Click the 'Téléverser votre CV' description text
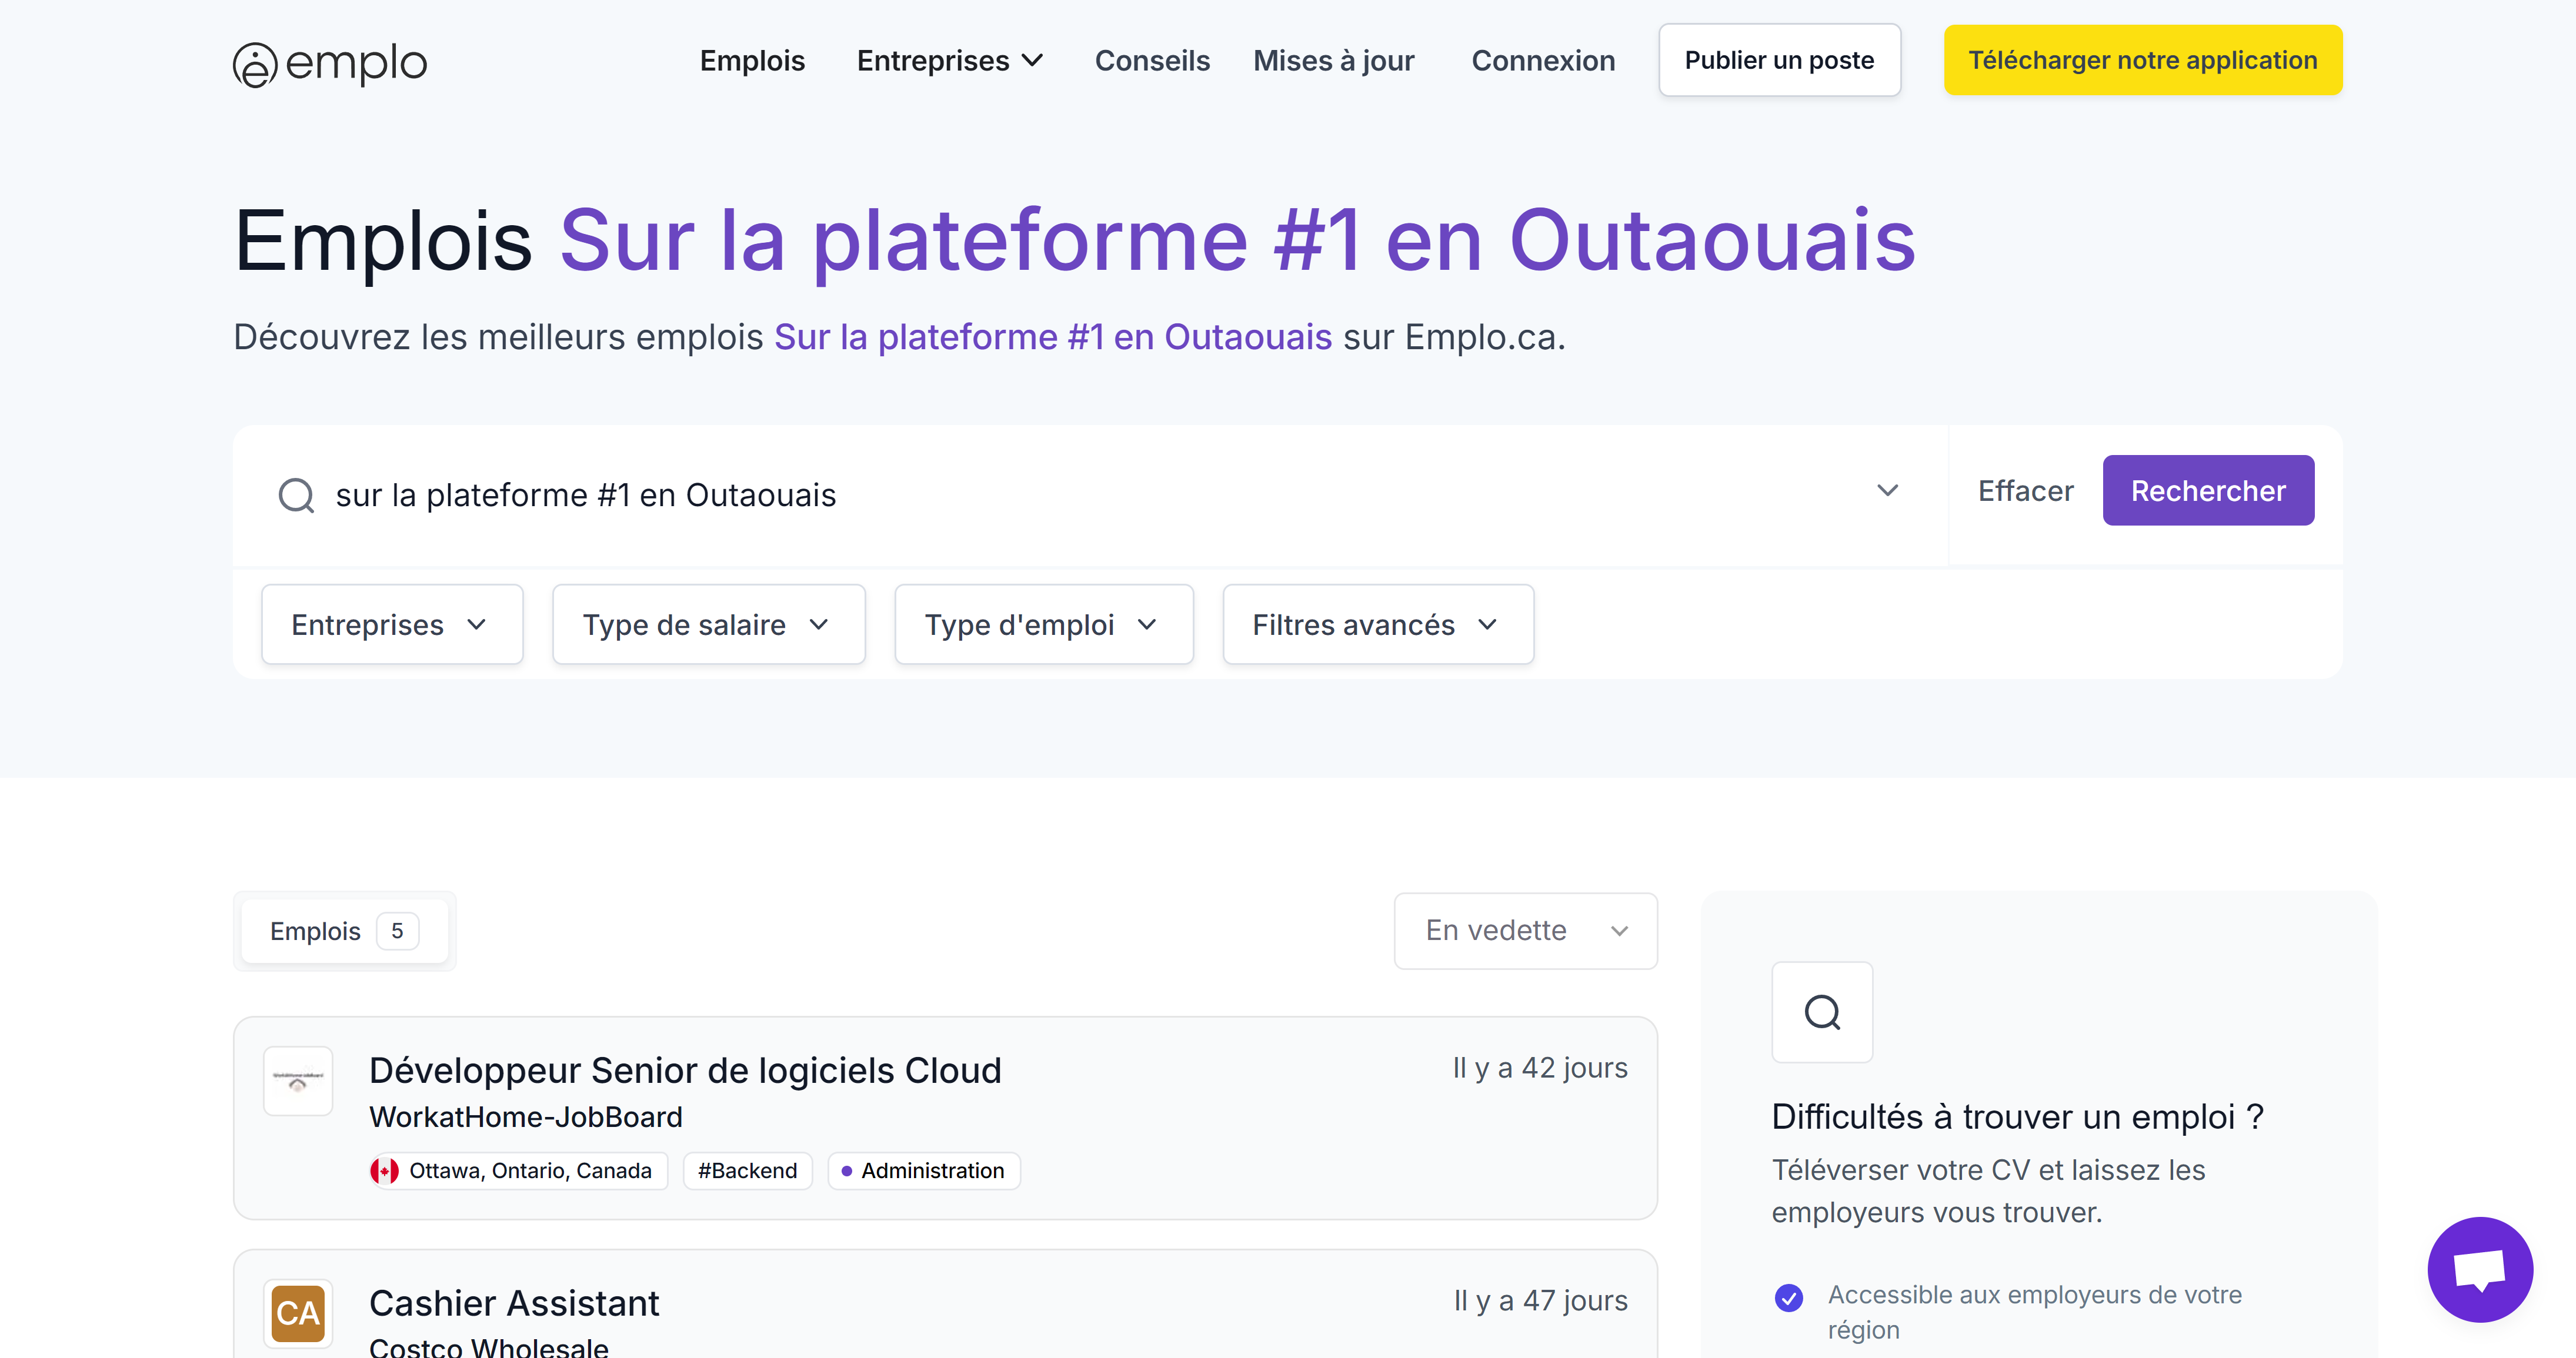Image resolution: width=2576 pixels, height=1358 pixels. tap(1988, 1191)
